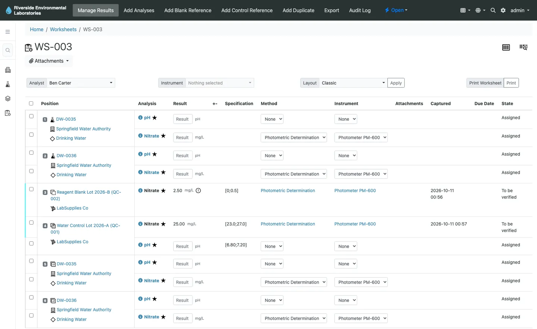This screenshot has width=537, height=329.
Task: Open the Open workflow state dropdown
Action: click(x=396, y=10)
